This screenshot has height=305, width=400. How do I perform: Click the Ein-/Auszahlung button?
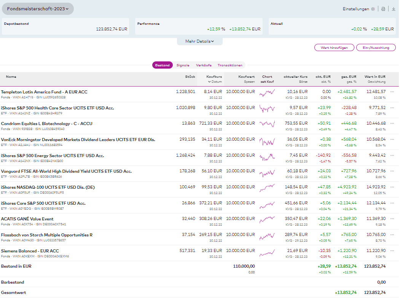click(x=375, y=48)
